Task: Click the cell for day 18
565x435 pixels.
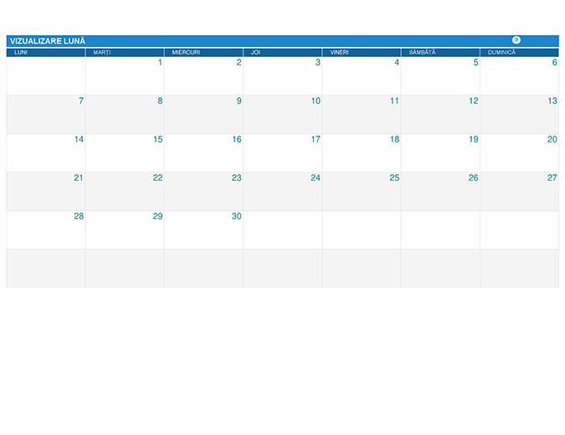Action: point(361,152)
